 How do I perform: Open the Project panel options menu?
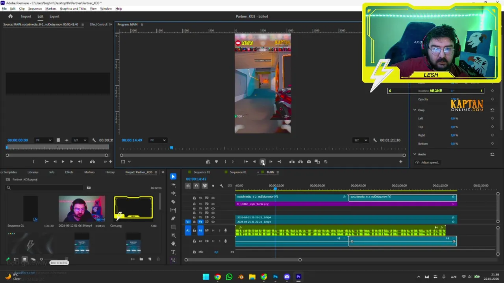(156, 172)
